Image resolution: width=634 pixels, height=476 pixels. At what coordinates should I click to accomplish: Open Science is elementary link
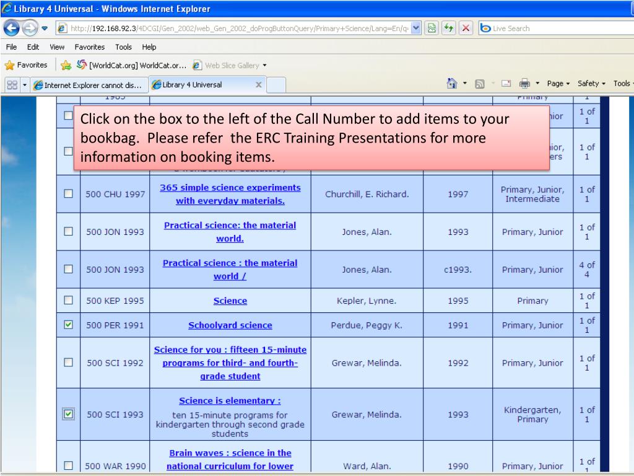(x=230, y=400)
